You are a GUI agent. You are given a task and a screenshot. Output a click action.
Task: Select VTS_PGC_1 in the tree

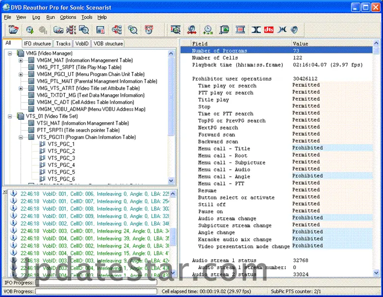tap(61, 144)
